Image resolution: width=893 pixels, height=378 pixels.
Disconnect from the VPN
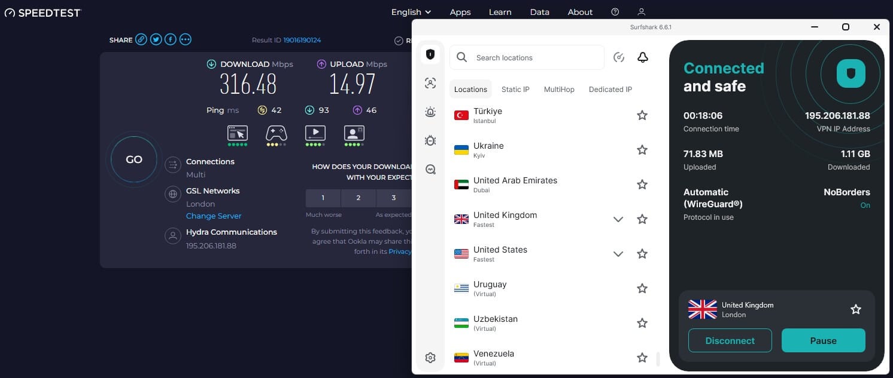pos(730,340)
